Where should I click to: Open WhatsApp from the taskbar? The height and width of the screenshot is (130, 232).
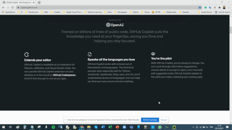click(160, 127)
